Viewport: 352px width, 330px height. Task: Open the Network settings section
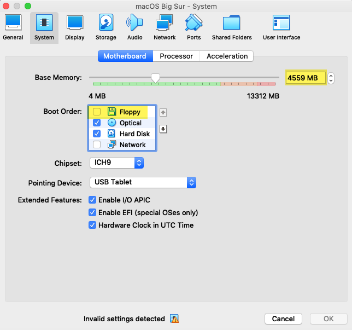click(165, 27)
